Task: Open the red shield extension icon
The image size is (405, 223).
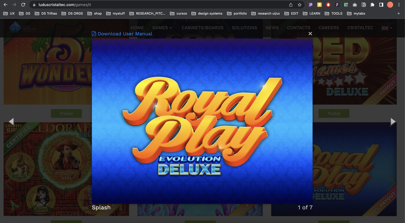Action: (328, 5)
